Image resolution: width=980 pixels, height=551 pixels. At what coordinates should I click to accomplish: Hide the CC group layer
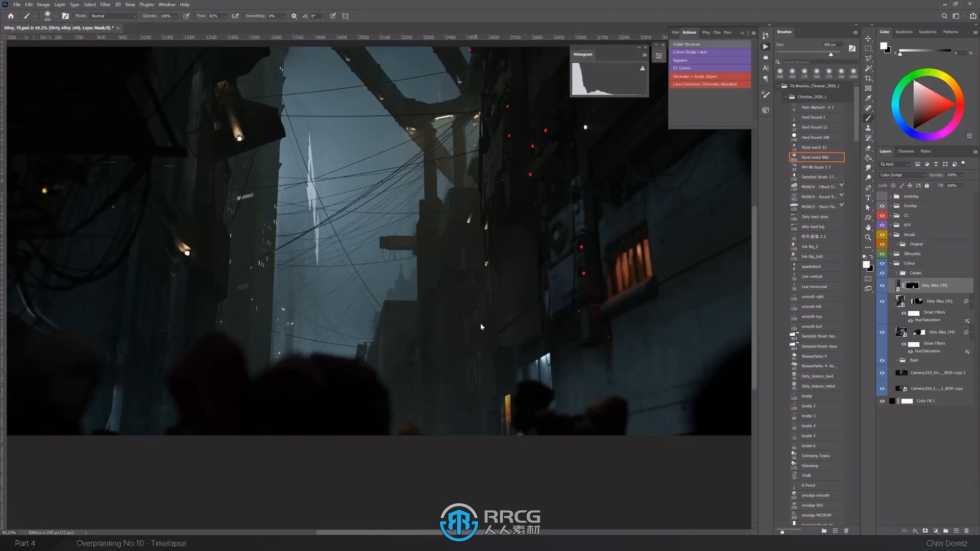[882, 216]
